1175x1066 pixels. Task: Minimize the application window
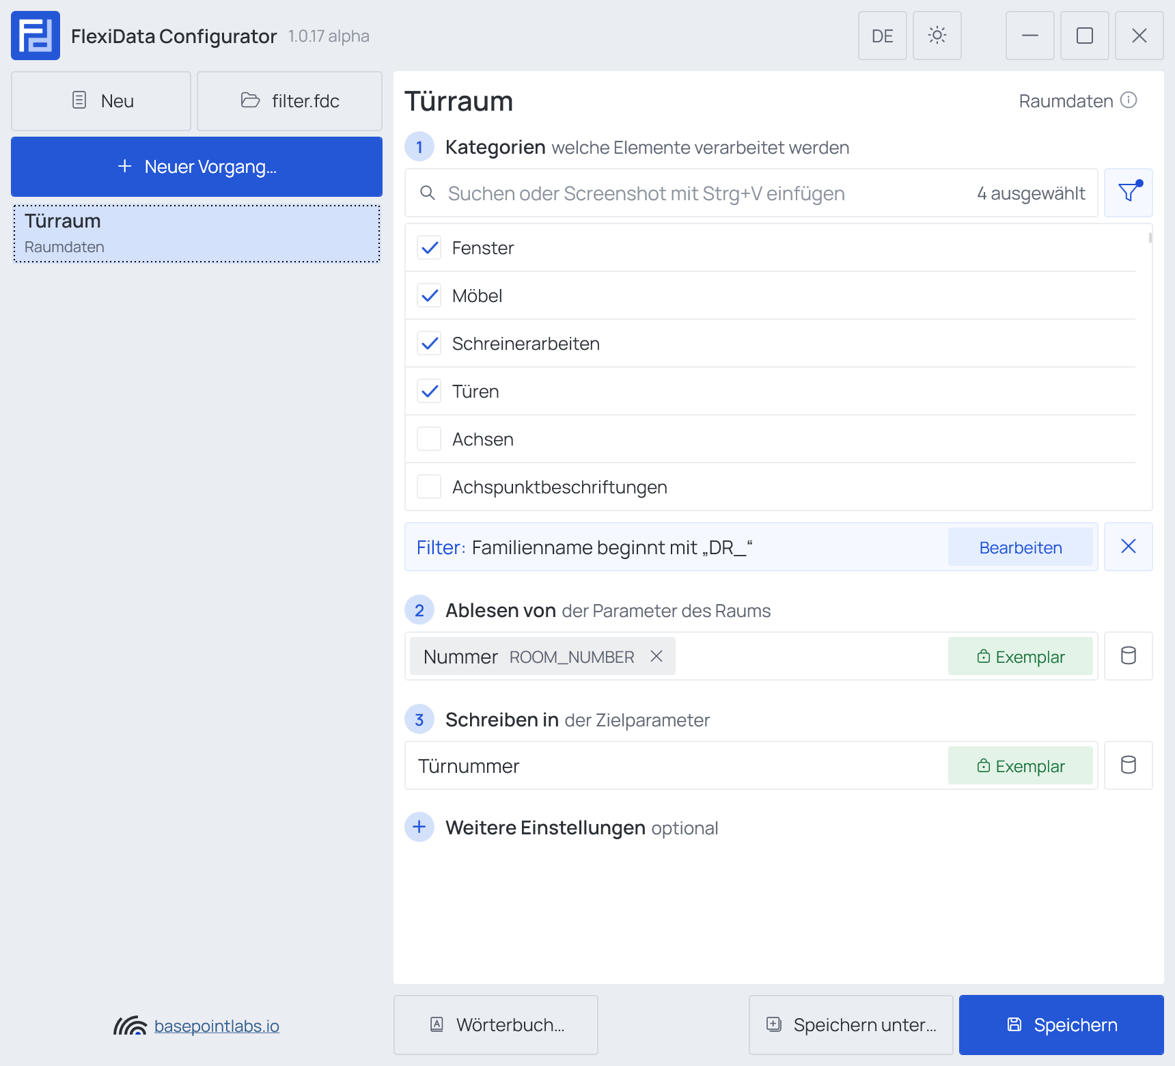(1030, 36)
